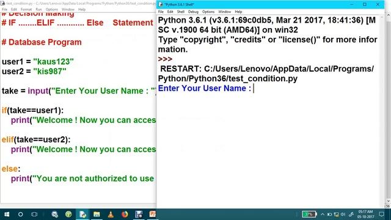This screenshot has width=391, height=220.
Task: Click the 'take = input(' line
Action: pyautogui.click(x=79, y=91)
